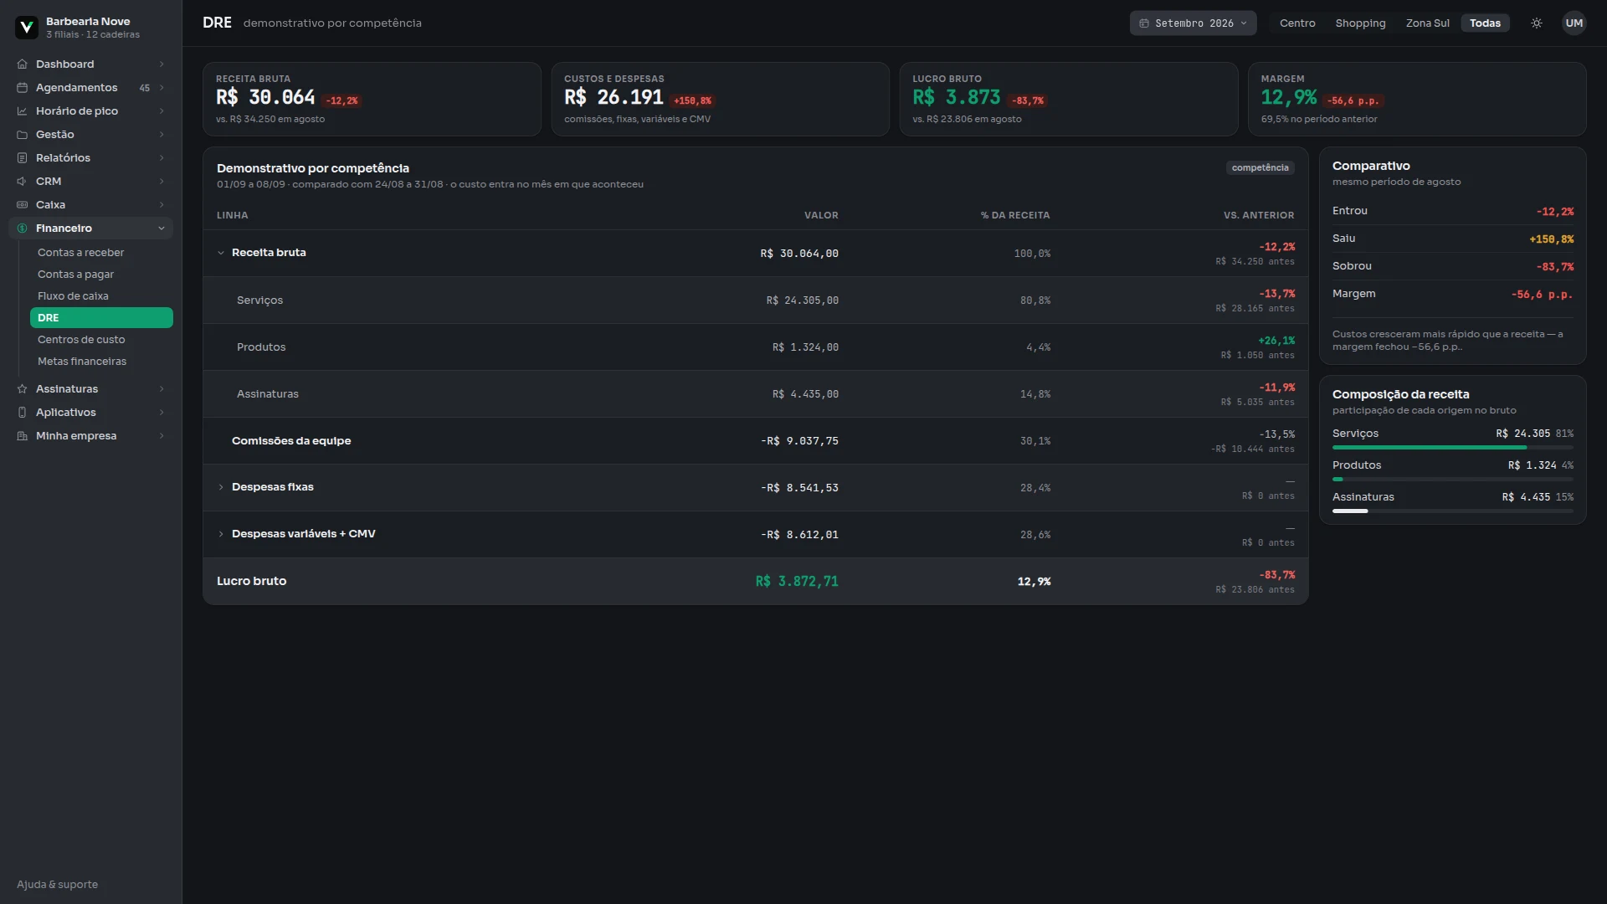Select the DRE menu item
Image resolution: width=1607 pixels, height=904 pixels.
click(101, 318)
